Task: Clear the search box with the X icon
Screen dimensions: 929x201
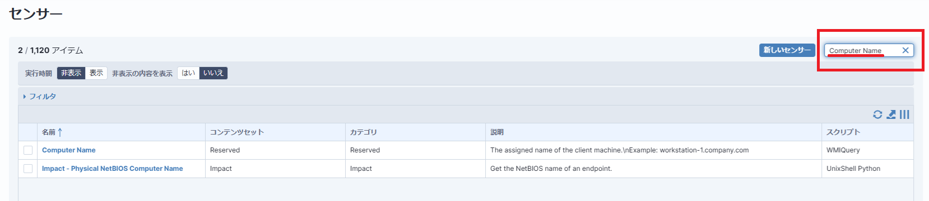Action: 905,50
